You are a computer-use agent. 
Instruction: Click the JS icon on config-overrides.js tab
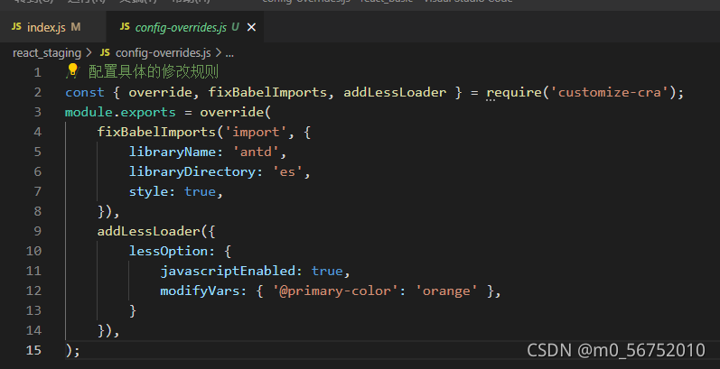125,27
